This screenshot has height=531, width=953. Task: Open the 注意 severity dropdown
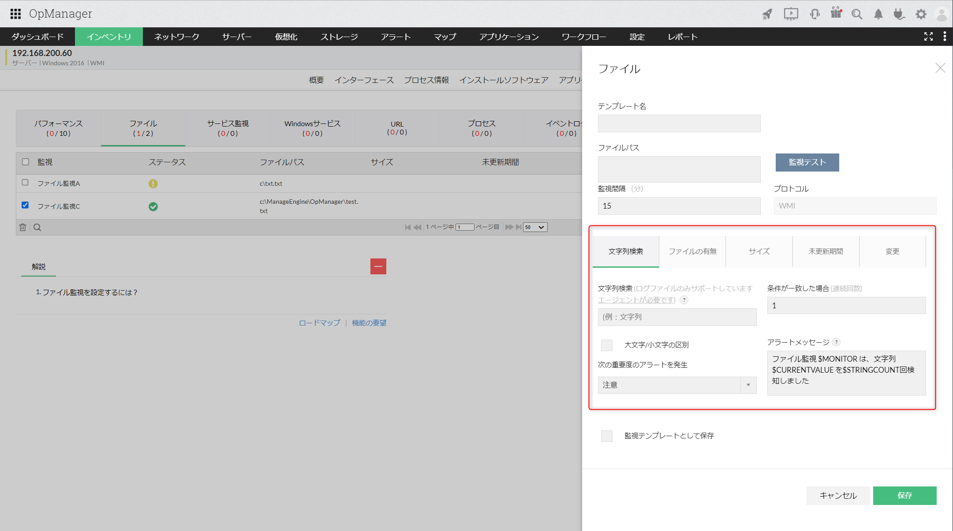677,385
